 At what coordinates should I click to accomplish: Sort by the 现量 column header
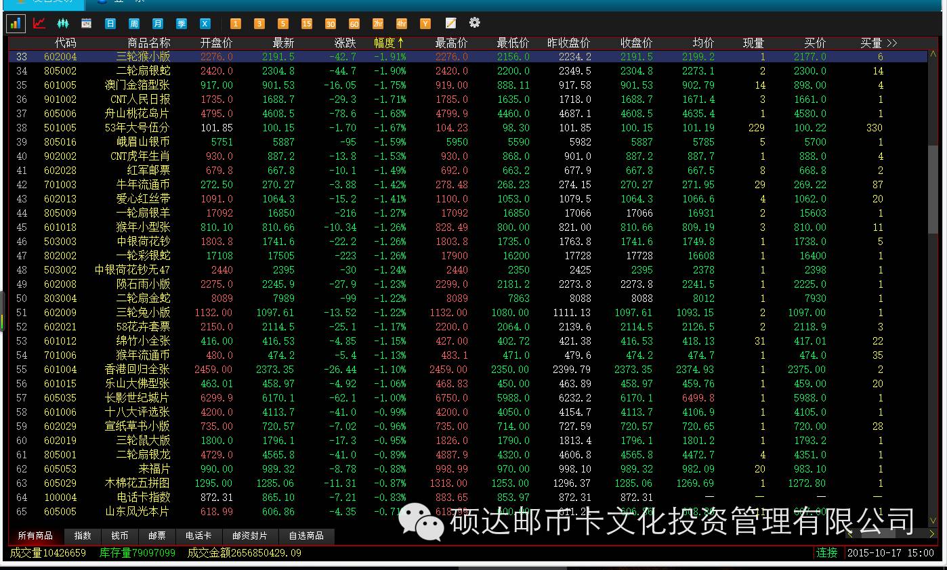click(x=753, y=43)
